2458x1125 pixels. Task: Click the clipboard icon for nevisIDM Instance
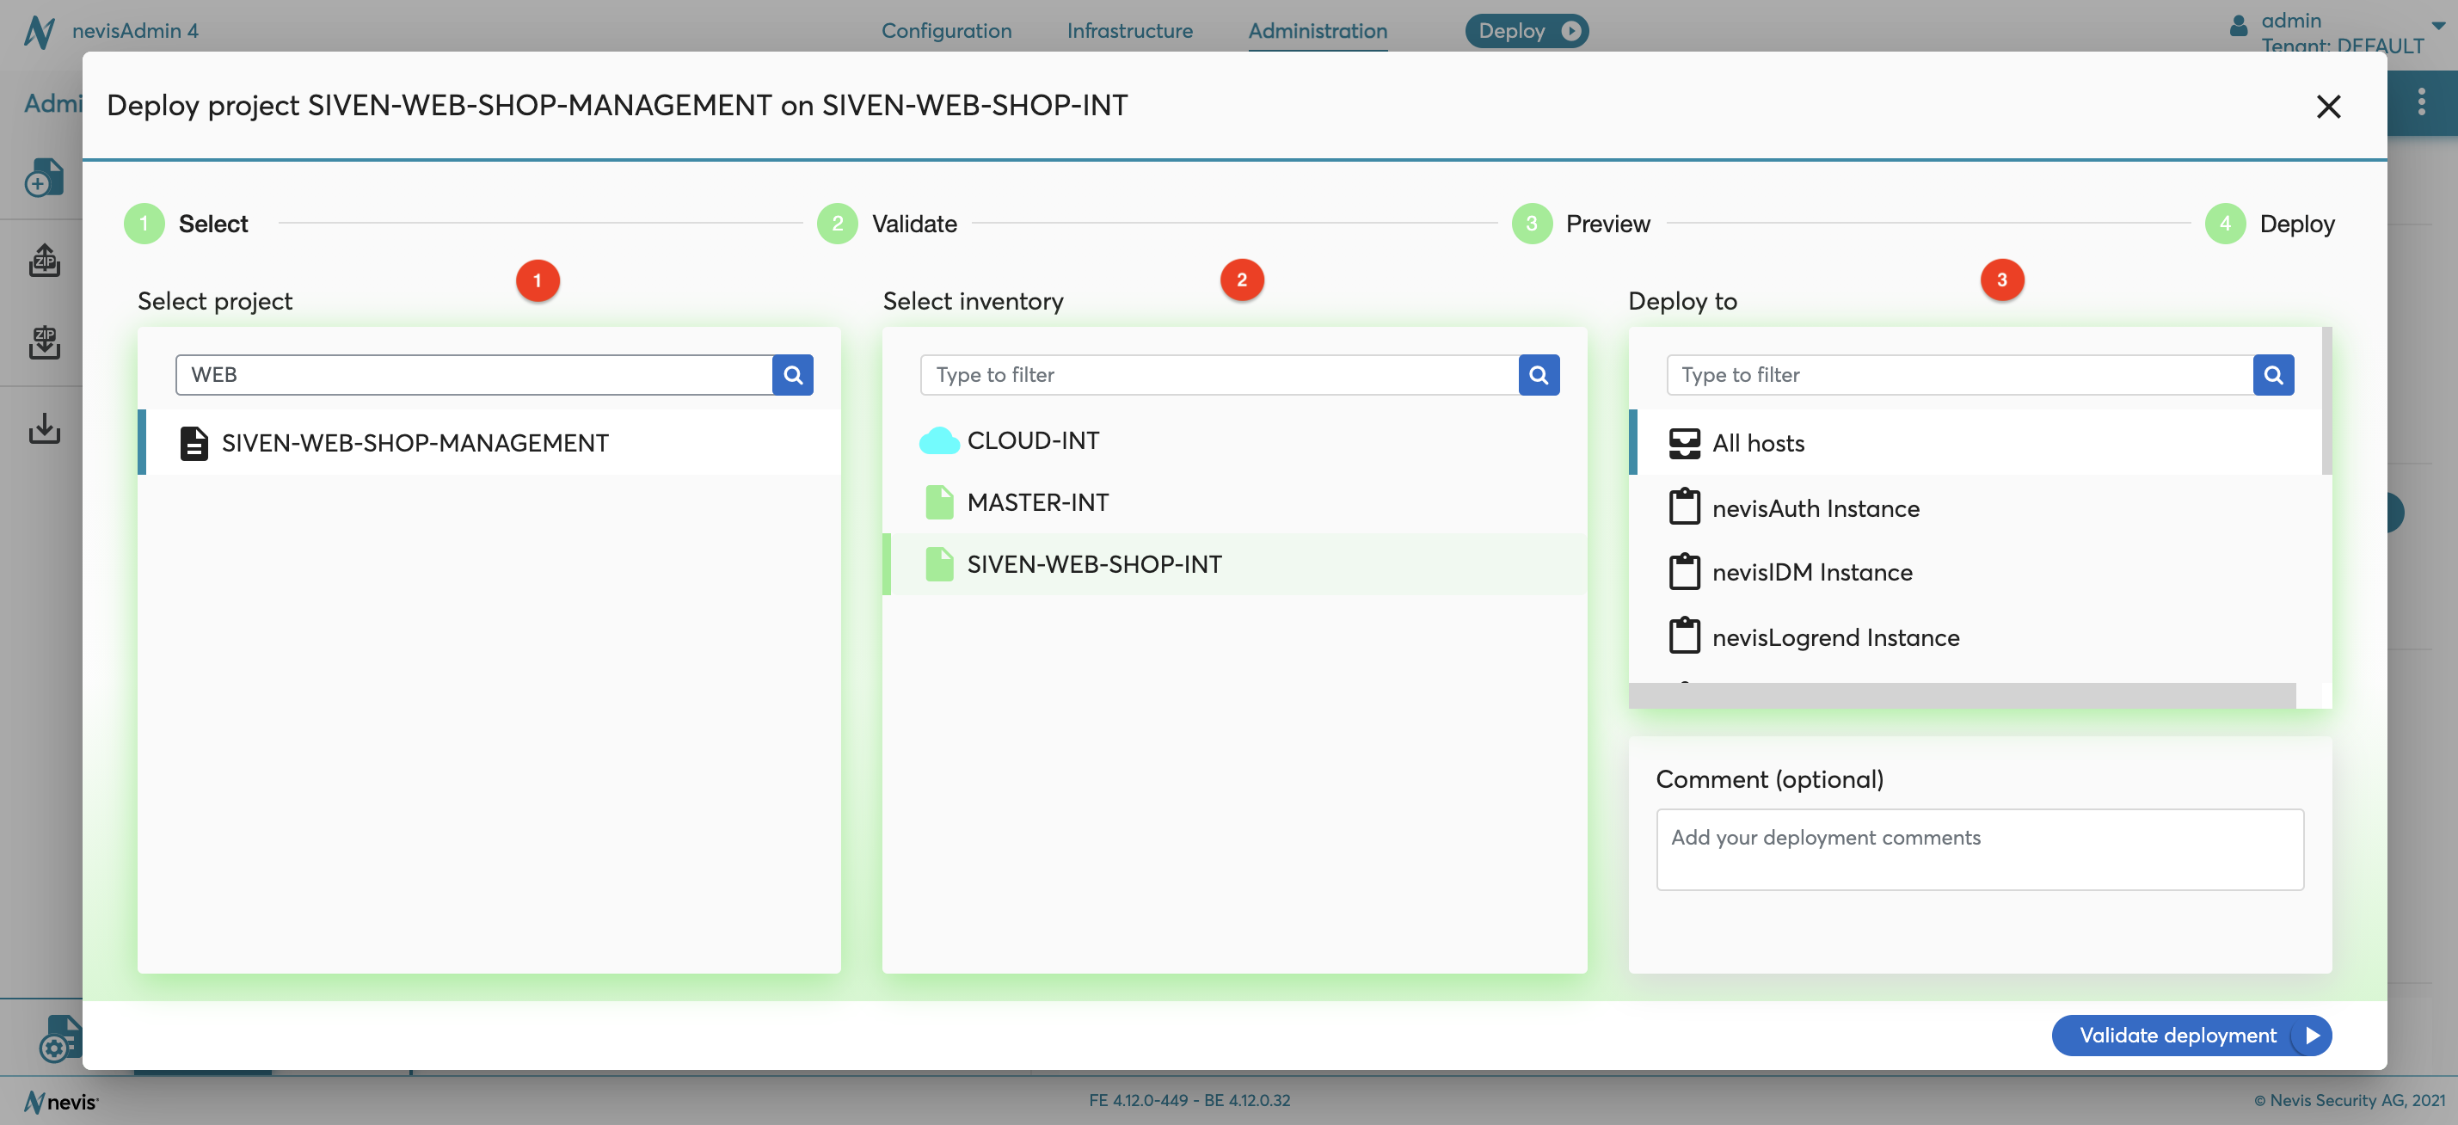click(1684, 572)
